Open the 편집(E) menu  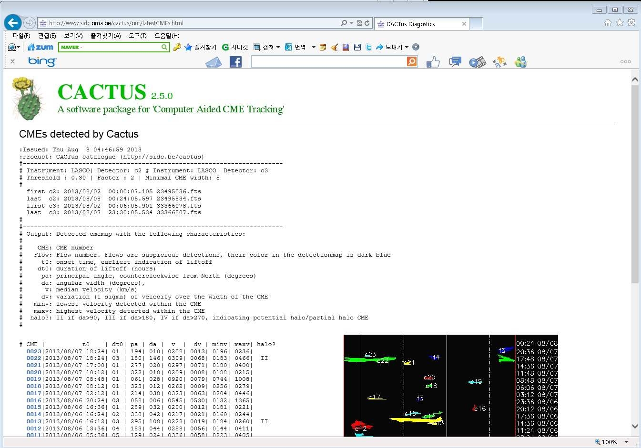pos(47,36)
